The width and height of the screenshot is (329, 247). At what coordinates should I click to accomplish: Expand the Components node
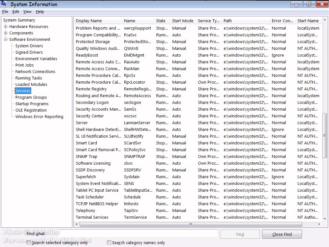pos(6,33)
